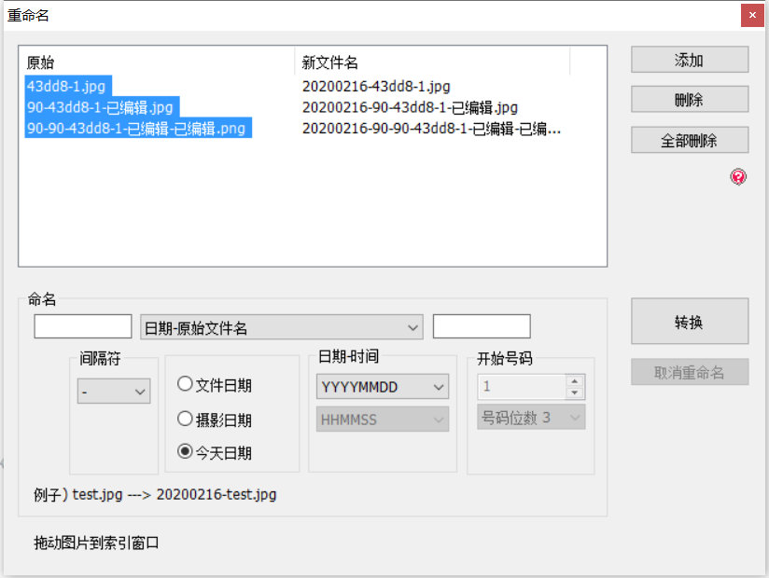
Task: Open the YYYYMMDD date format dropdown
Action: [383, 387]
